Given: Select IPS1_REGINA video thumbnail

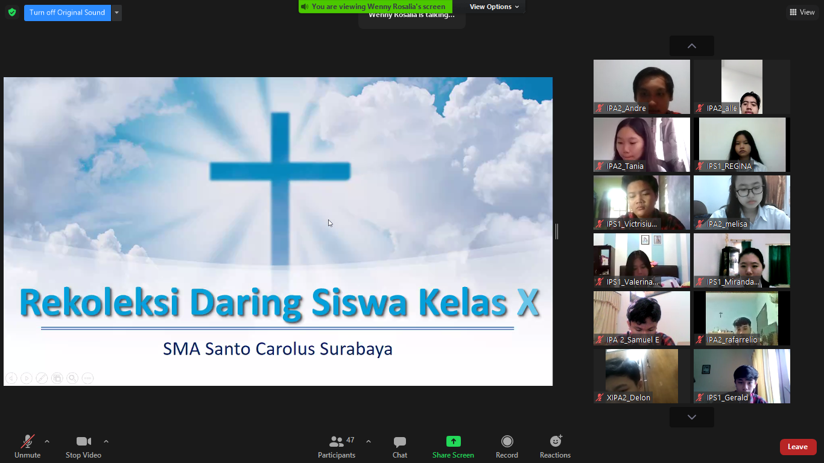Looking at the screenshot, I should [x=742, y=145].
